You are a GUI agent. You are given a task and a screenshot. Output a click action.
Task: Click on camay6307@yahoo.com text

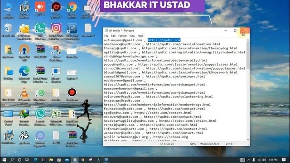122,77
